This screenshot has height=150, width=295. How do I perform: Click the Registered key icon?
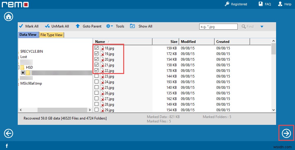click(227, 4)
